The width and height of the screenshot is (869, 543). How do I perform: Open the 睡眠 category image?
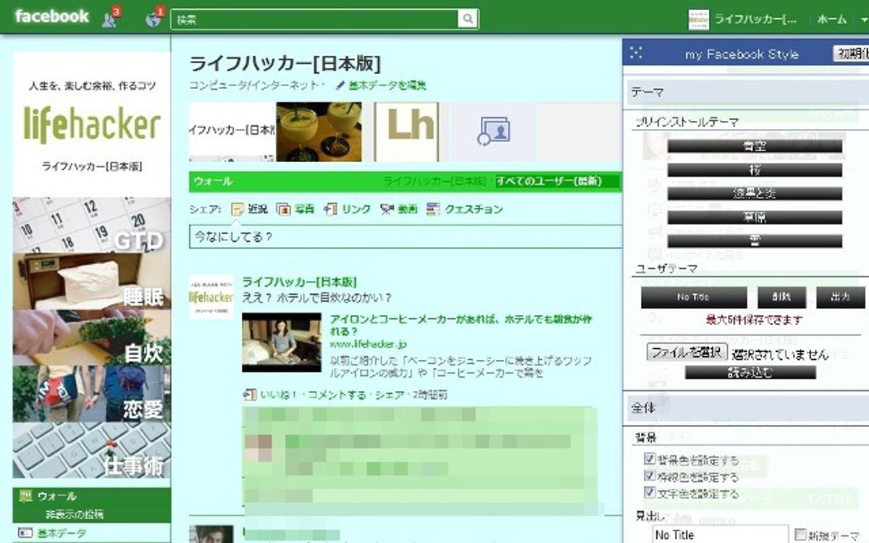[x=92, y=282]
